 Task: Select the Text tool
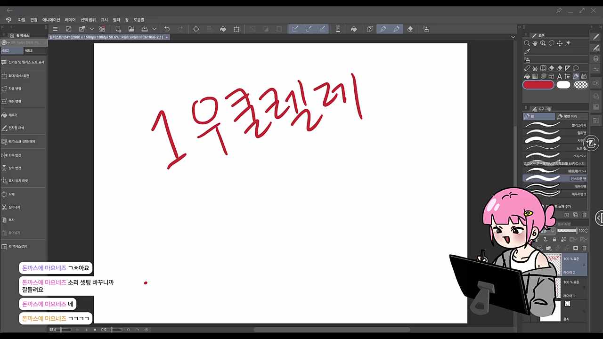click(x=560, y=76)
